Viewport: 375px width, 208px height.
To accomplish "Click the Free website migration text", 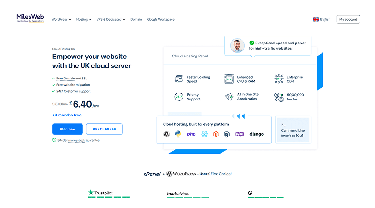I will pyautogui.click(x=73, y=85).
